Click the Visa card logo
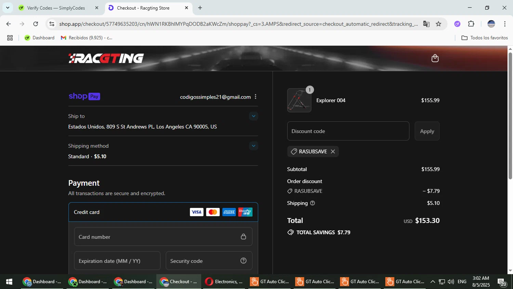513x289 pixels. pos(197,212)
